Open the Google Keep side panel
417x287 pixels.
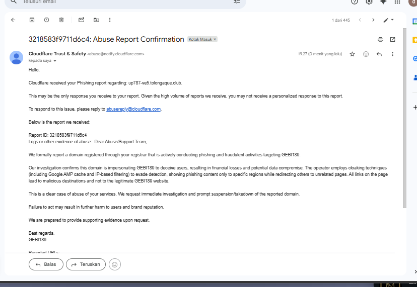pos(414,40)
